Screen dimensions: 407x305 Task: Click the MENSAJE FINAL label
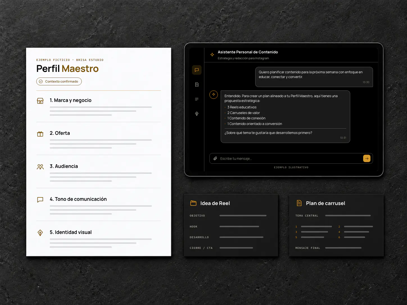[x=308, y=248]
